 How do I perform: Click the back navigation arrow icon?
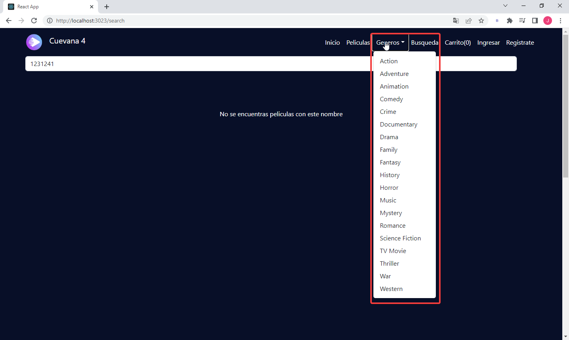pyautogui.click(x=8, y=21)
